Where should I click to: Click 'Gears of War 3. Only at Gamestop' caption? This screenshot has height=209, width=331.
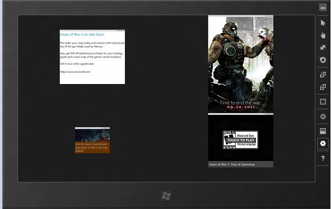232,164
